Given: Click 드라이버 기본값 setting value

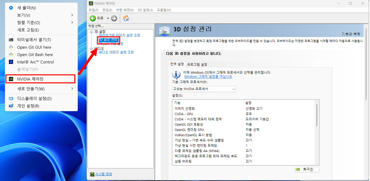Looking at the screenshot, I should coord(258,119).
